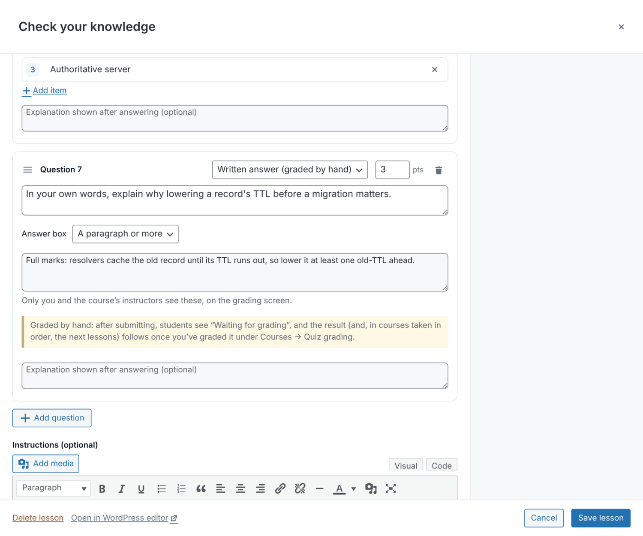This screenshot has height=536, width=643.
Task: Insert a bulleted list
Action: click(x=161, y=488)
